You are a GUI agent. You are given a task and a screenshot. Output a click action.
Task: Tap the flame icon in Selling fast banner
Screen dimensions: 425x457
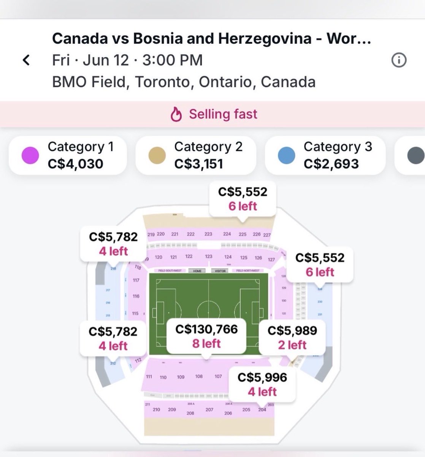click(176, 114)
